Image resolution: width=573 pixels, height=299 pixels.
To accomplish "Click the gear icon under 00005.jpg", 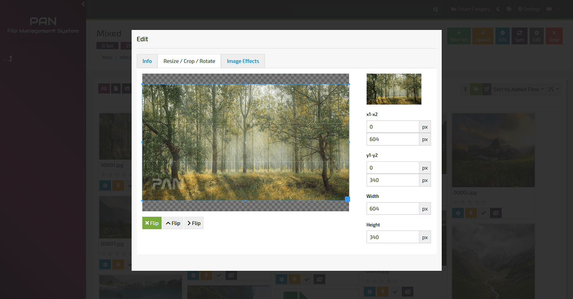I will pos(458,213).
